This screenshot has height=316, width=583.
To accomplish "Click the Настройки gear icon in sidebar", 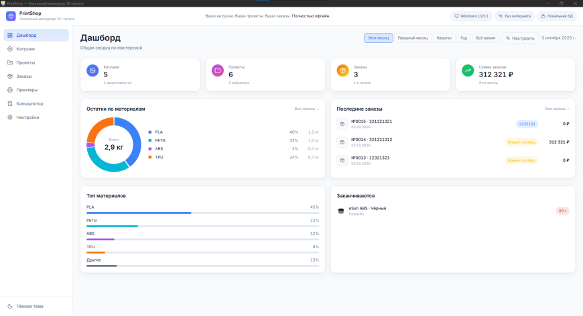I will pyautogui.click(x=10, y=117).
